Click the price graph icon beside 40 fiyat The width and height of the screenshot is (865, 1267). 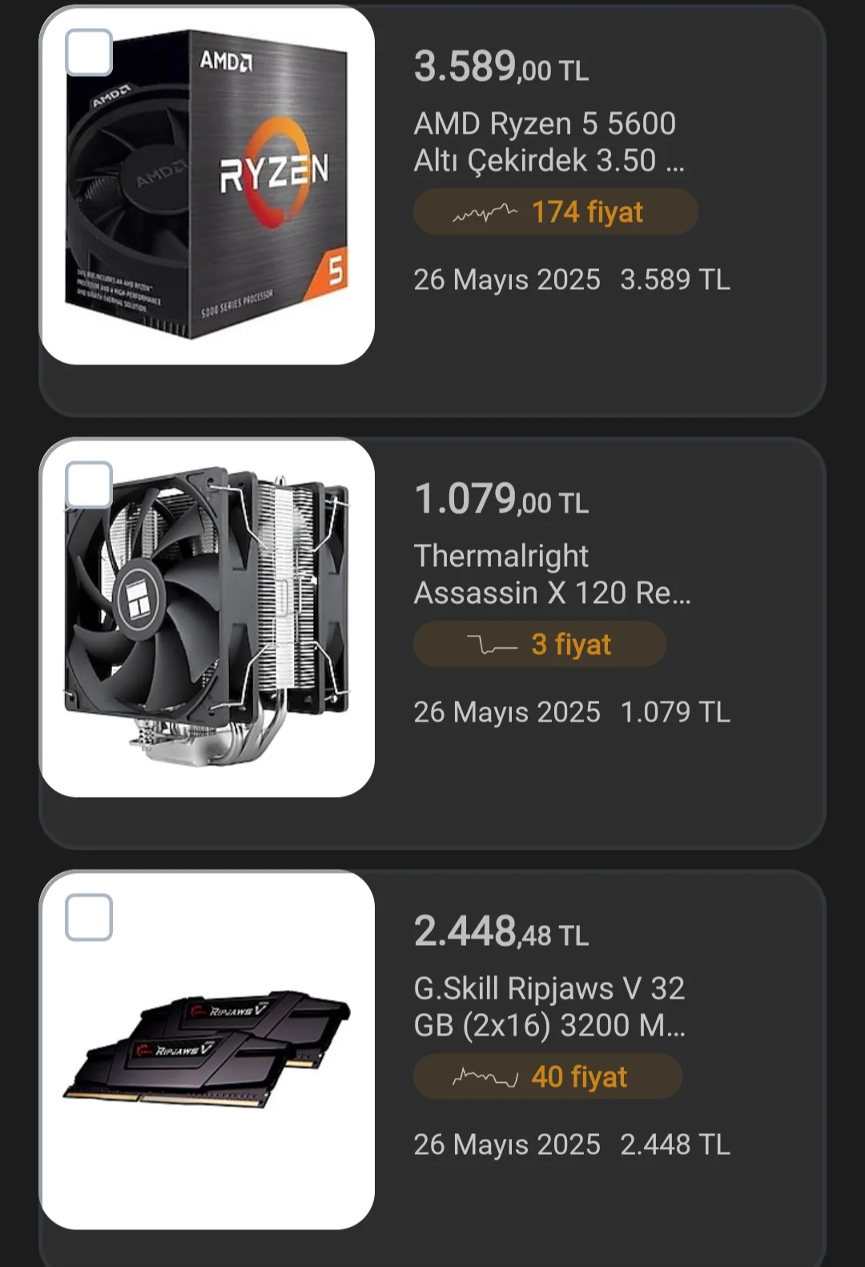pos(485,1077)
